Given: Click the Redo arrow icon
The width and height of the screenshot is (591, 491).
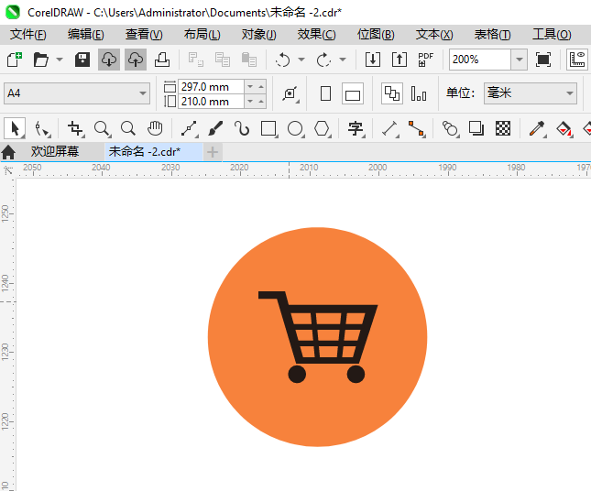Looking at the screenshot, I should click(x=323, y=60).
